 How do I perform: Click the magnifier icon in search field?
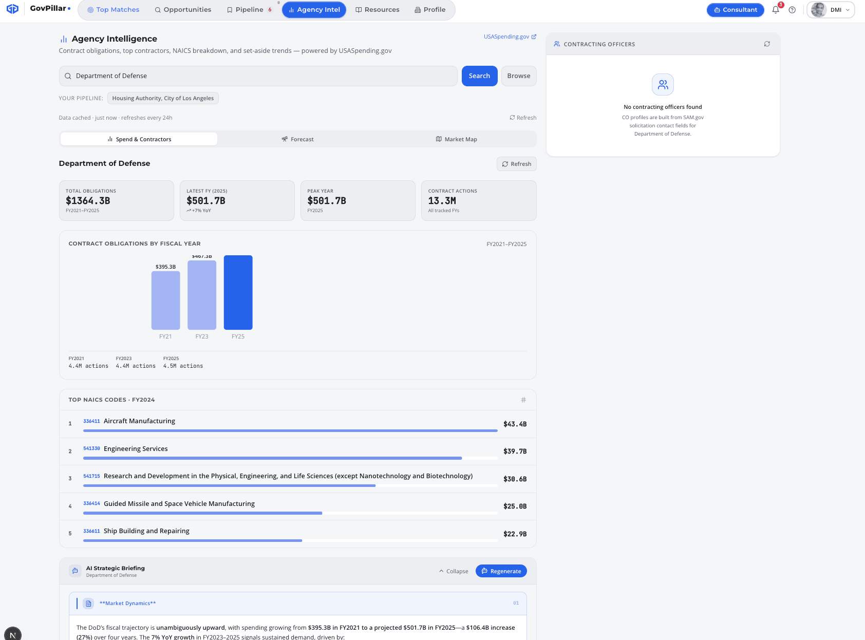pyautogui.click(x=68, y=76)
